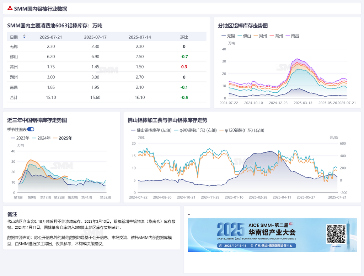Select the 佛山 row label in table
This screenshot has height=276, width=364.
pos(14,56)
